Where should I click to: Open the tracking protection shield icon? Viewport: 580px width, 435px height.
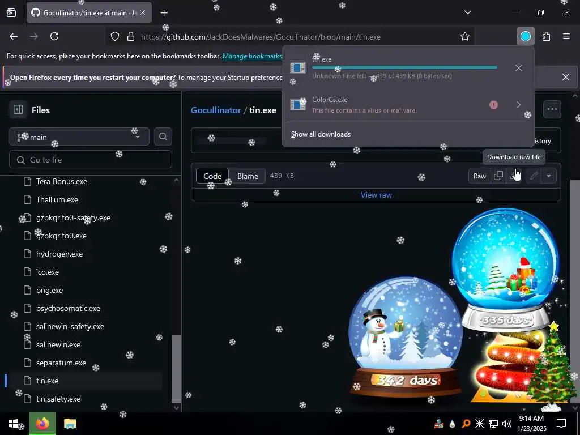tap(115, 37)
